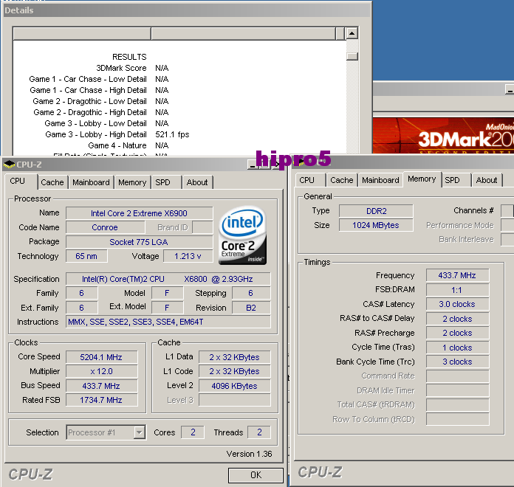The image size is (514, 487).
Task: Click the Threads count field
Action: click(x=259, y=432)
